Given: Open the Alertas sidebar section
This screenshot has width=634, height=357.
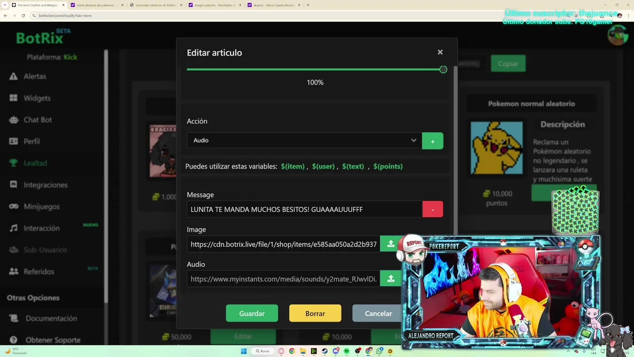Looking at the screenshot, I should coord(35,76).
